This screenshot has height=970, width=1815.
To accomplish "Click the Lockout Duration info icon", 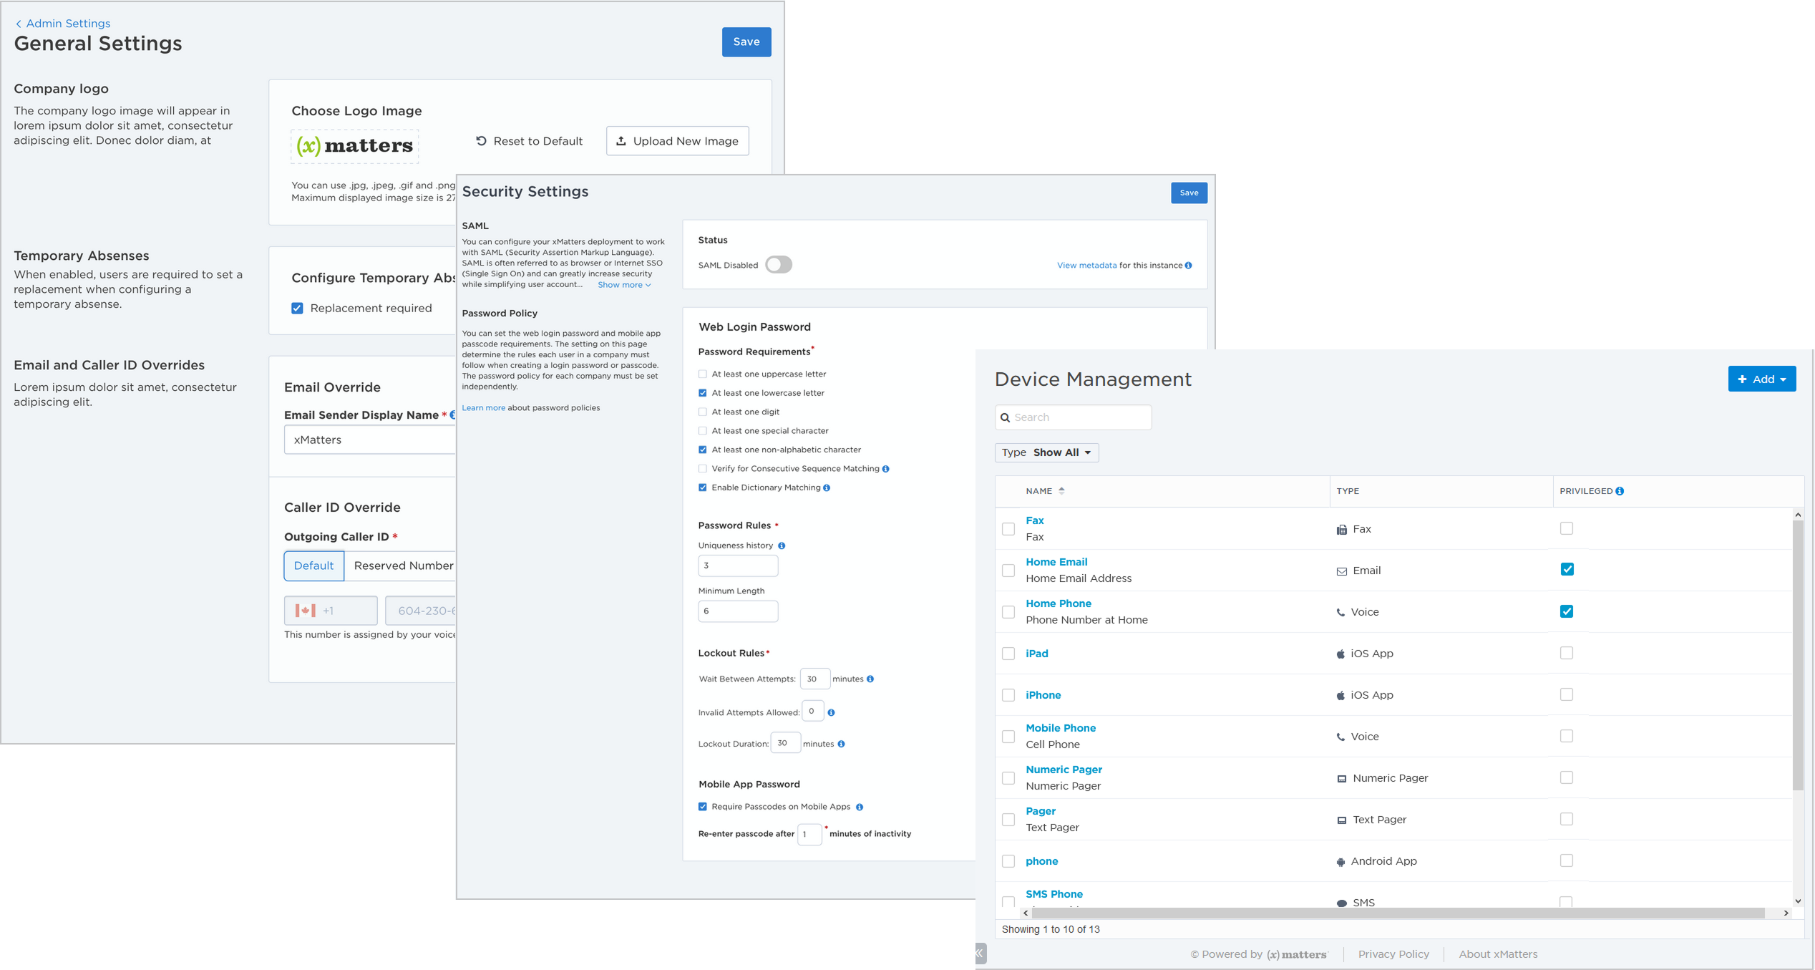I will [x=842, y=744].
